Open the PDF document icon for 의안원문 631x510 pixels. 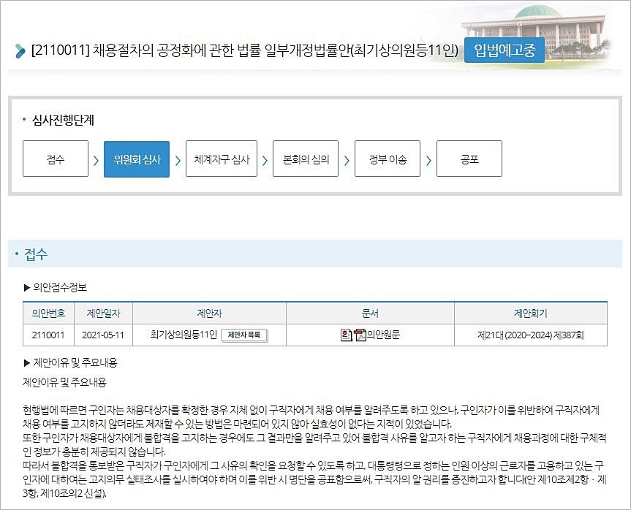360,335
